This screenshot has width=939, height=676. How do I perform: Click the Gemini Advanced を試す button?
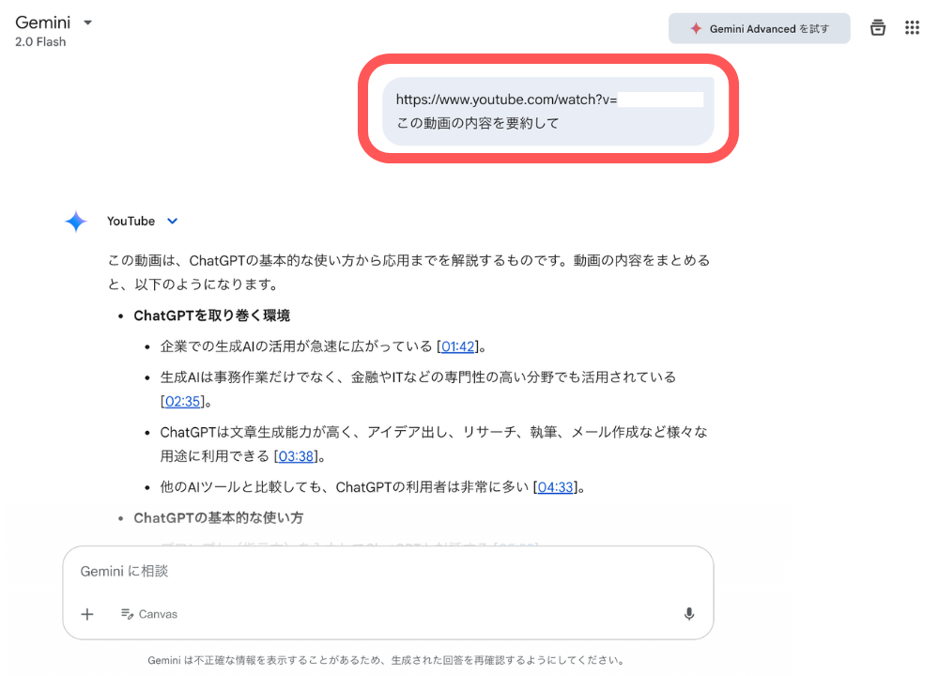(759, 29)
